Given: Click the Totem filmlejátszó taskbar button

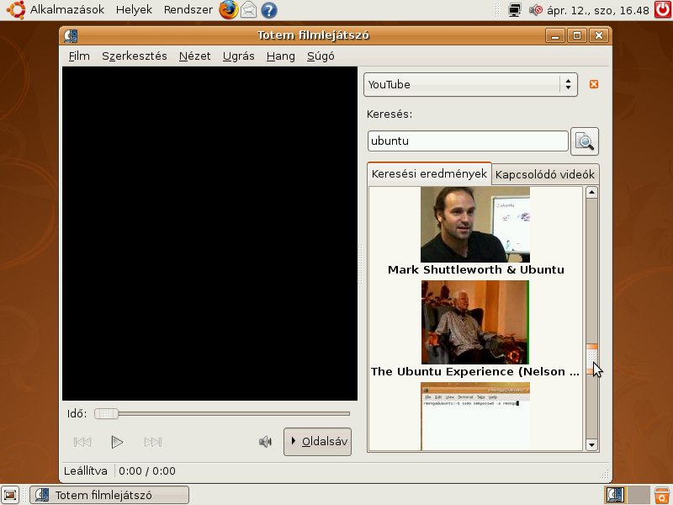Looking at the screenshot, I should coord(109,495).
